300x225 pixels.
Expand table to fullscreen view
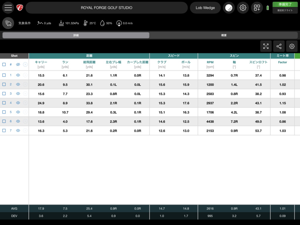click(x=266, y=46)
